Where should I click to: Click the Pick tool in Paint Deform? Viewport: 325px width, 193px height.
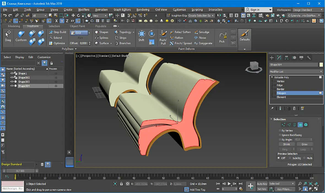tap(222, 37)
